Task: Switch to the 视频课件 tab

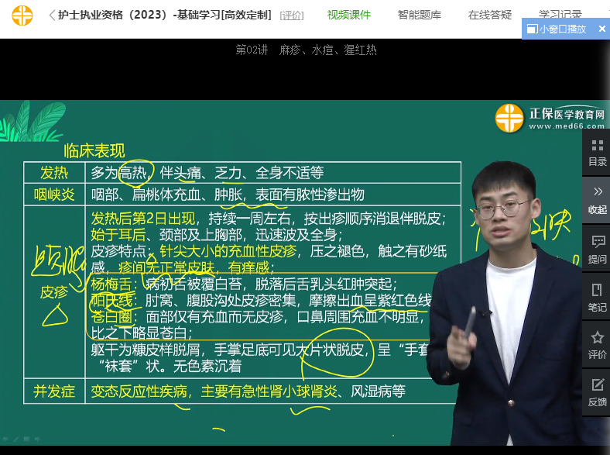Action: tap(348, 15)
